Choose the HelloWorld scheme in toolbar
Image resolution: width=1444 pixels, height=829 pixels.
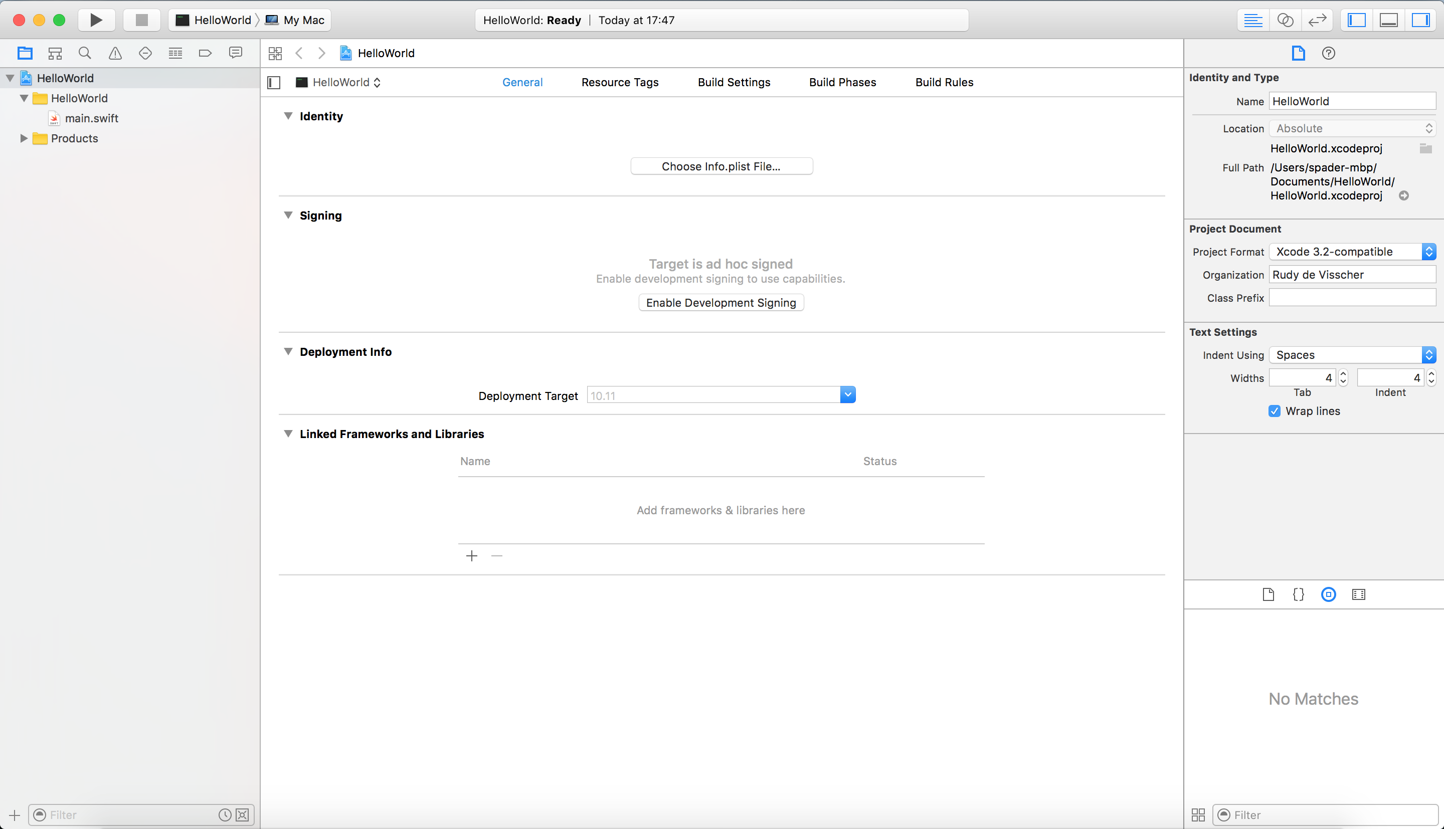(214, 20)
